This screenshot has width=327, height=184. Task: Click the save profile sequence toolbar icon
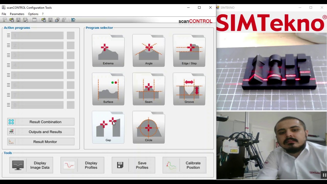coord(26,20)
